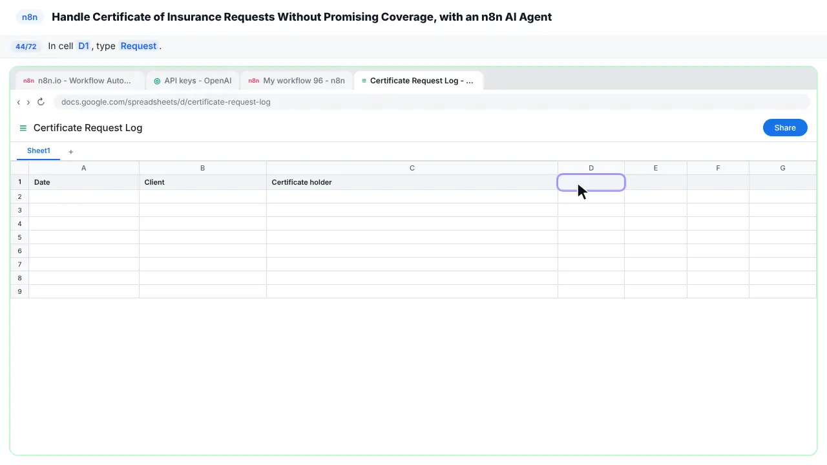Select row 9 header

pos(19,291)
